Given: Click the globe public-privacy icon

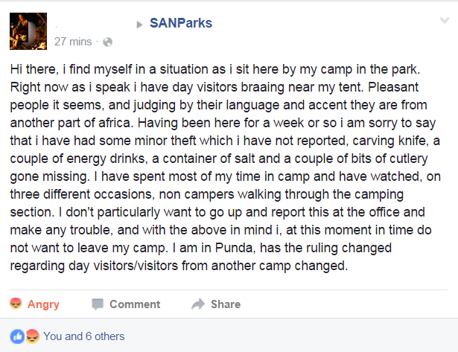Looking at the screenshot, I should pyautogui.click(x=107, y=41).
